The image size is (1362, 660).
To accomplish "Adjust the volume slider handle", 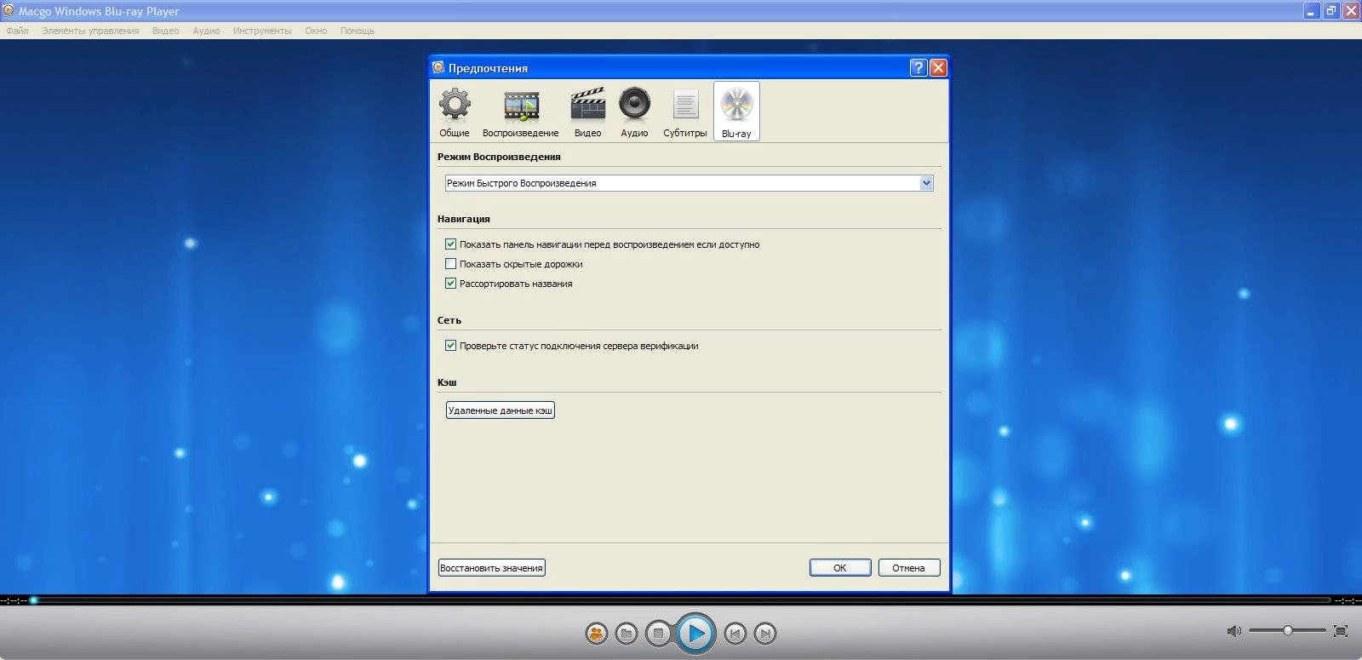I will (1288, 630).
